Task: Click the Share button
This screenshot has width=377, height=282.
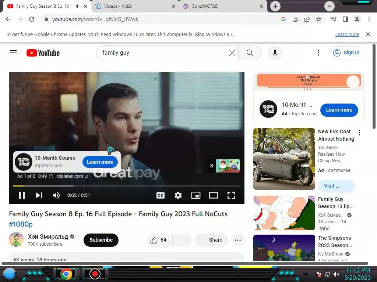Action: click(x=211, y=240)
